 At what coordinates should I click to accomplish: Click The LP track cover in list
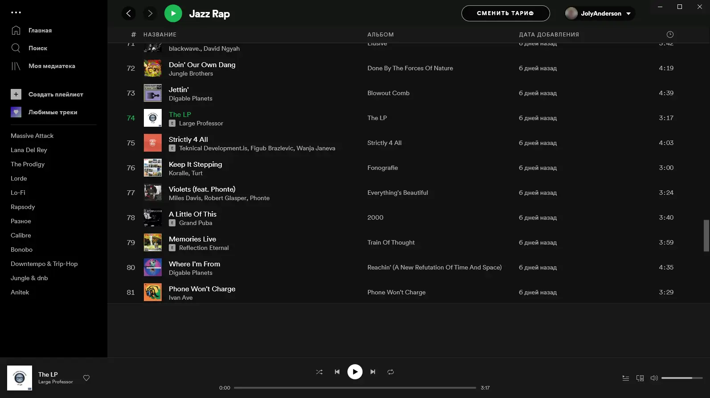coord(153,118)
